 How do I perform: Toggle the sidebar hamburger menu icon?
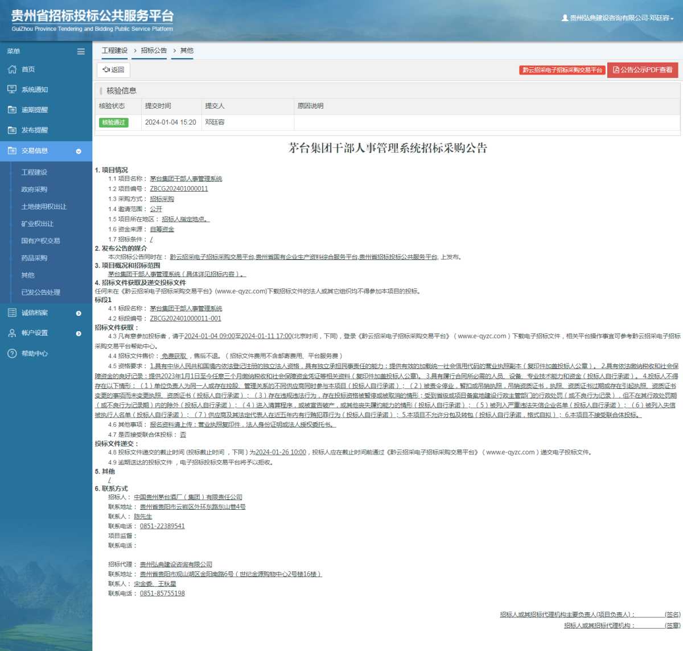(81, 51)
